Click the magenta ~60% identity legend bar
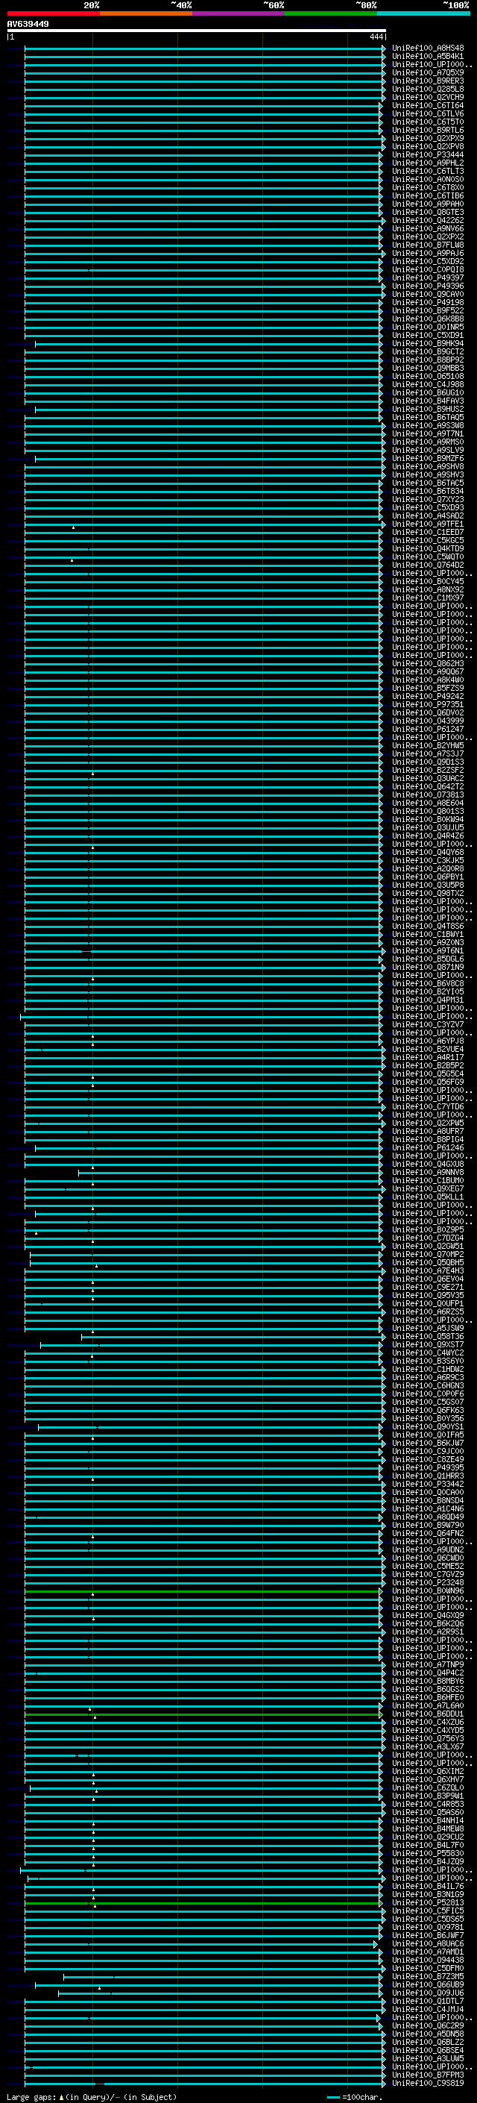 pyautogui.click(x=239, y=13)
